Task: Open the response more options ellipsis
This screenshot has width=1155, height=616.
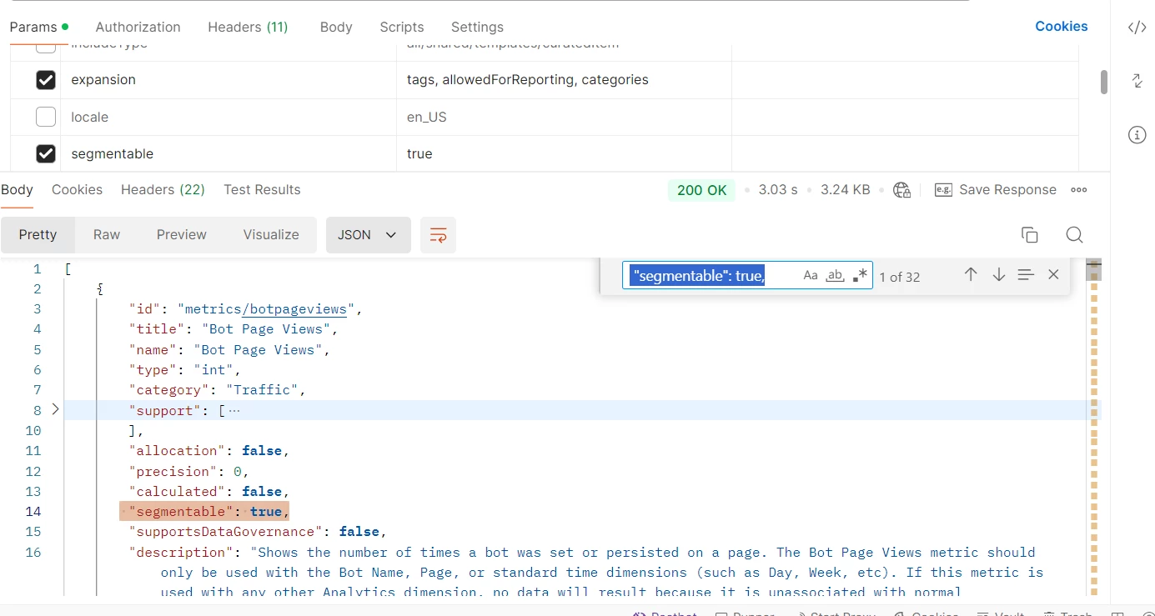Action: 1079,190
